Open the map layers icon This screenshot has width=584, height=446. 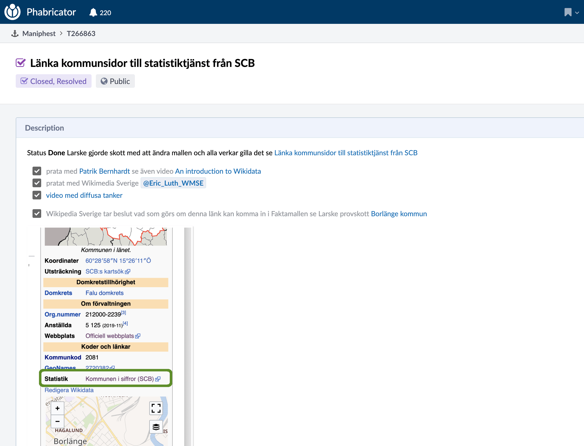click(x=156, y=427)
